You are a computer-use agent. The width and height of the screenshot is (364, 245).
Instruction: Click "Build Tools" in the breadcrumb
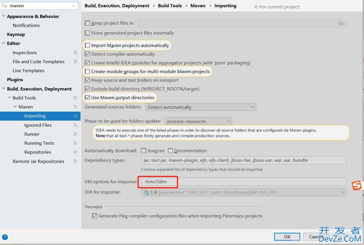[170, 6]
